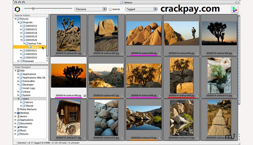Expand the Documents disclosure triangle
This screenshot has width=253, height=145.
pyautogui.click(x=16, y=123)
